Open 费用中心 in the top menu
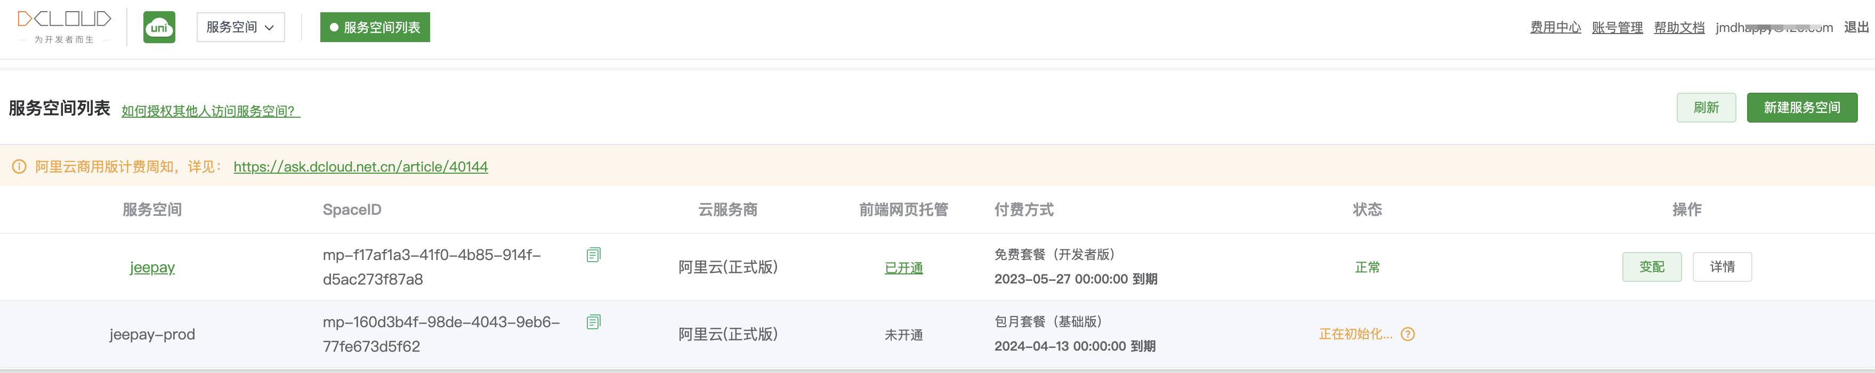This screenshot has height=373, width=1875. pyautogui.click(x=1555, y=28)
